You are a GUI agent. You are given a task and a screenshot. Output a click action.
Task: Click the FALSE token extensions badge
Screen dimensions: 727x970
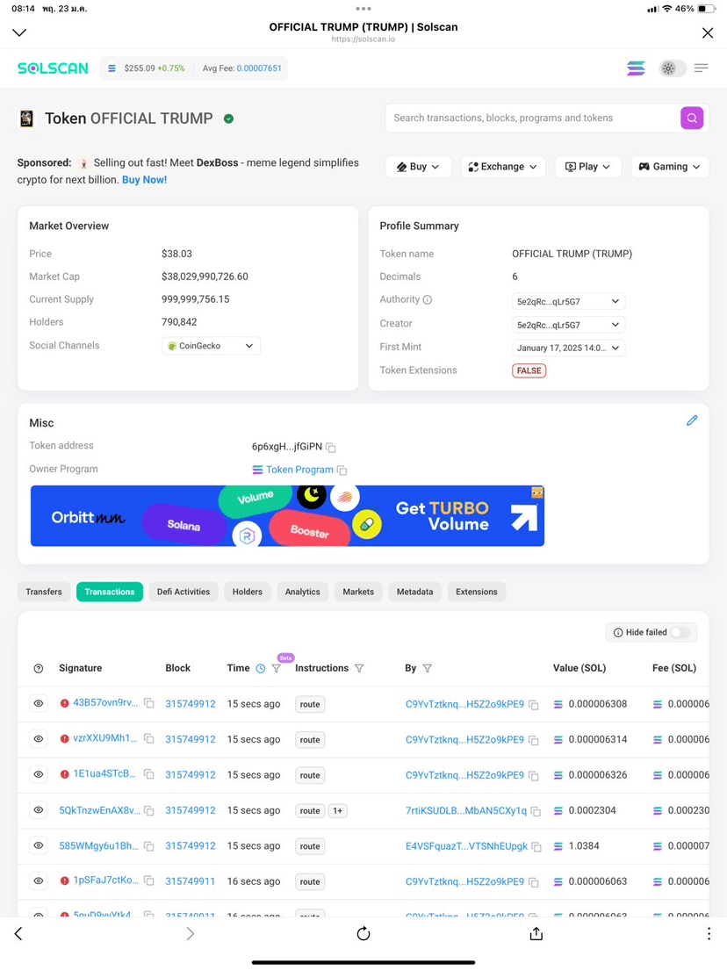point(529,370)
